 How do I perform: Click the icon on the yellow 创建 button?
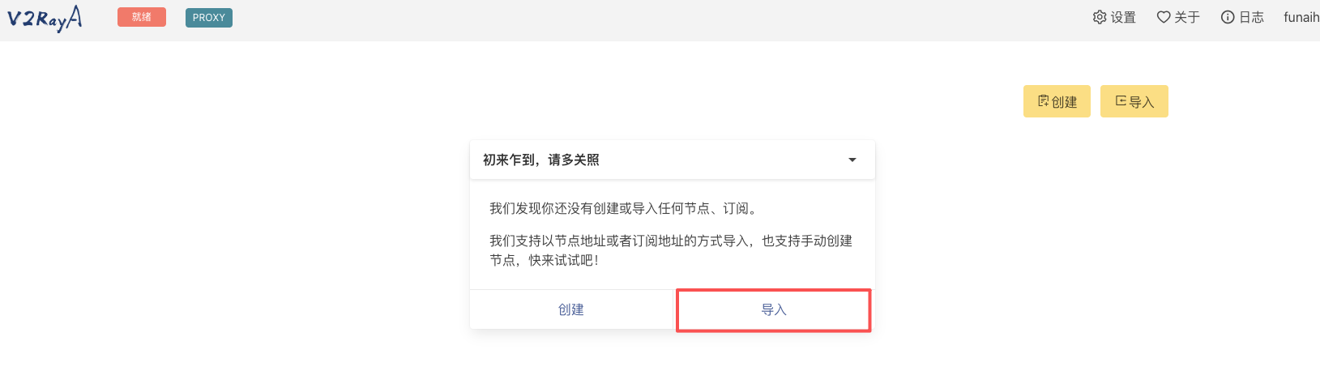[1044, 101]
